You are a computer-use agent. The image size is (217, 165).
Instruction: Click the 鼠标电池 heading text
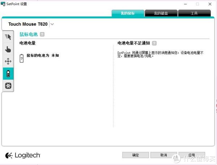(29, 34)
